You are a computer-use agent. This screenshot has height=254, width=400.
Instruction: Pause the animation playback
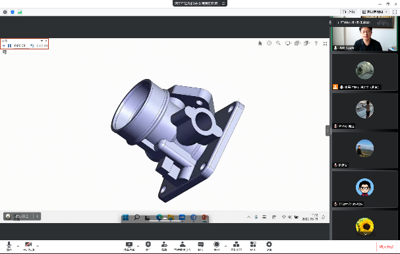click(x=9, y=46)
